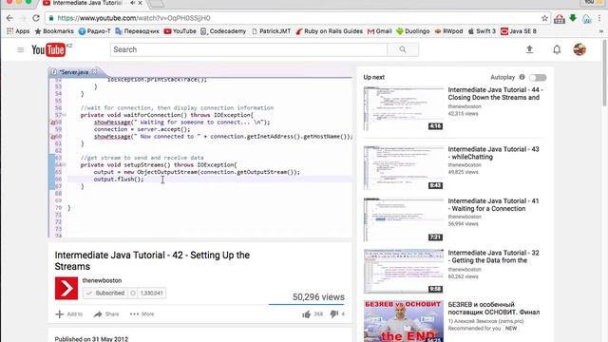Screen dimensions: 608x342
Task: Click the title Intermediate Java Tutorial - 43
Action: [x=493, y=153]
